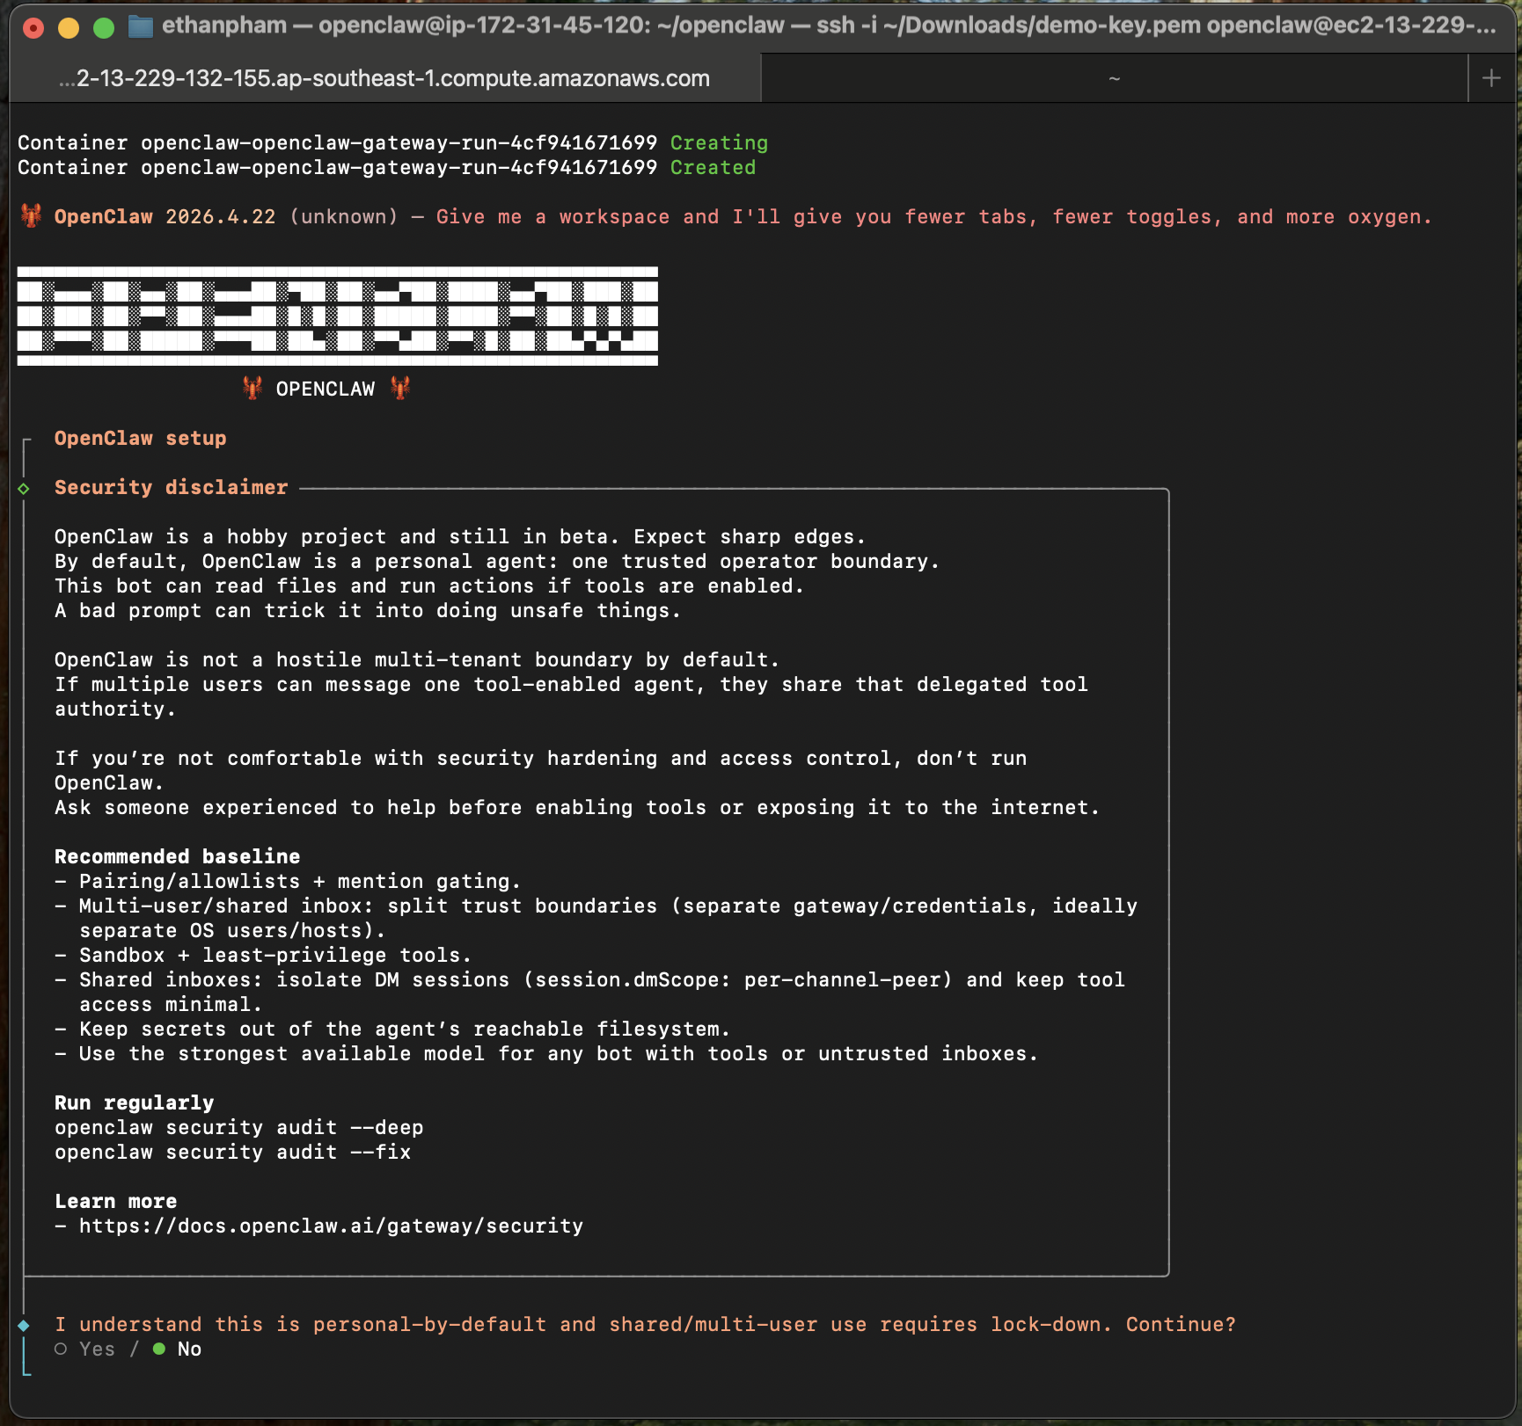Viewport: 1522px width, 1426px height.
Task: Click the diamond marker beside Security disclaimer
Action: point(21,487)
